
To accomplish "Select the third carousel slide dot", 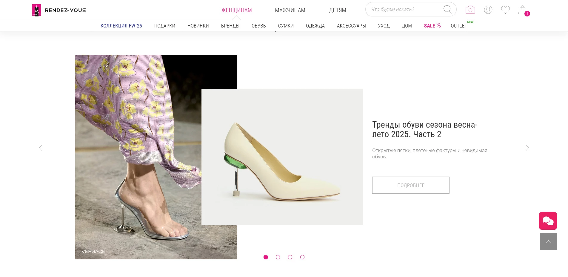I will [290, 257].
